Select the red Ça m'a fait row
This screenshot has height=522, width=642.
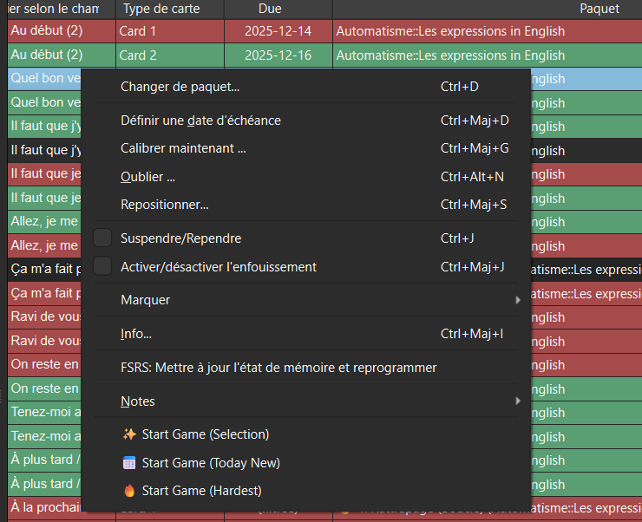[x=44, y=293]
